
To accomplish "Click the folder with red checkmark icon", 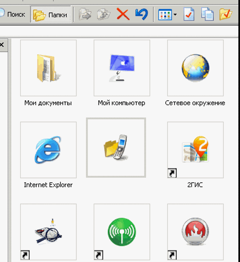I will [226, 14].
